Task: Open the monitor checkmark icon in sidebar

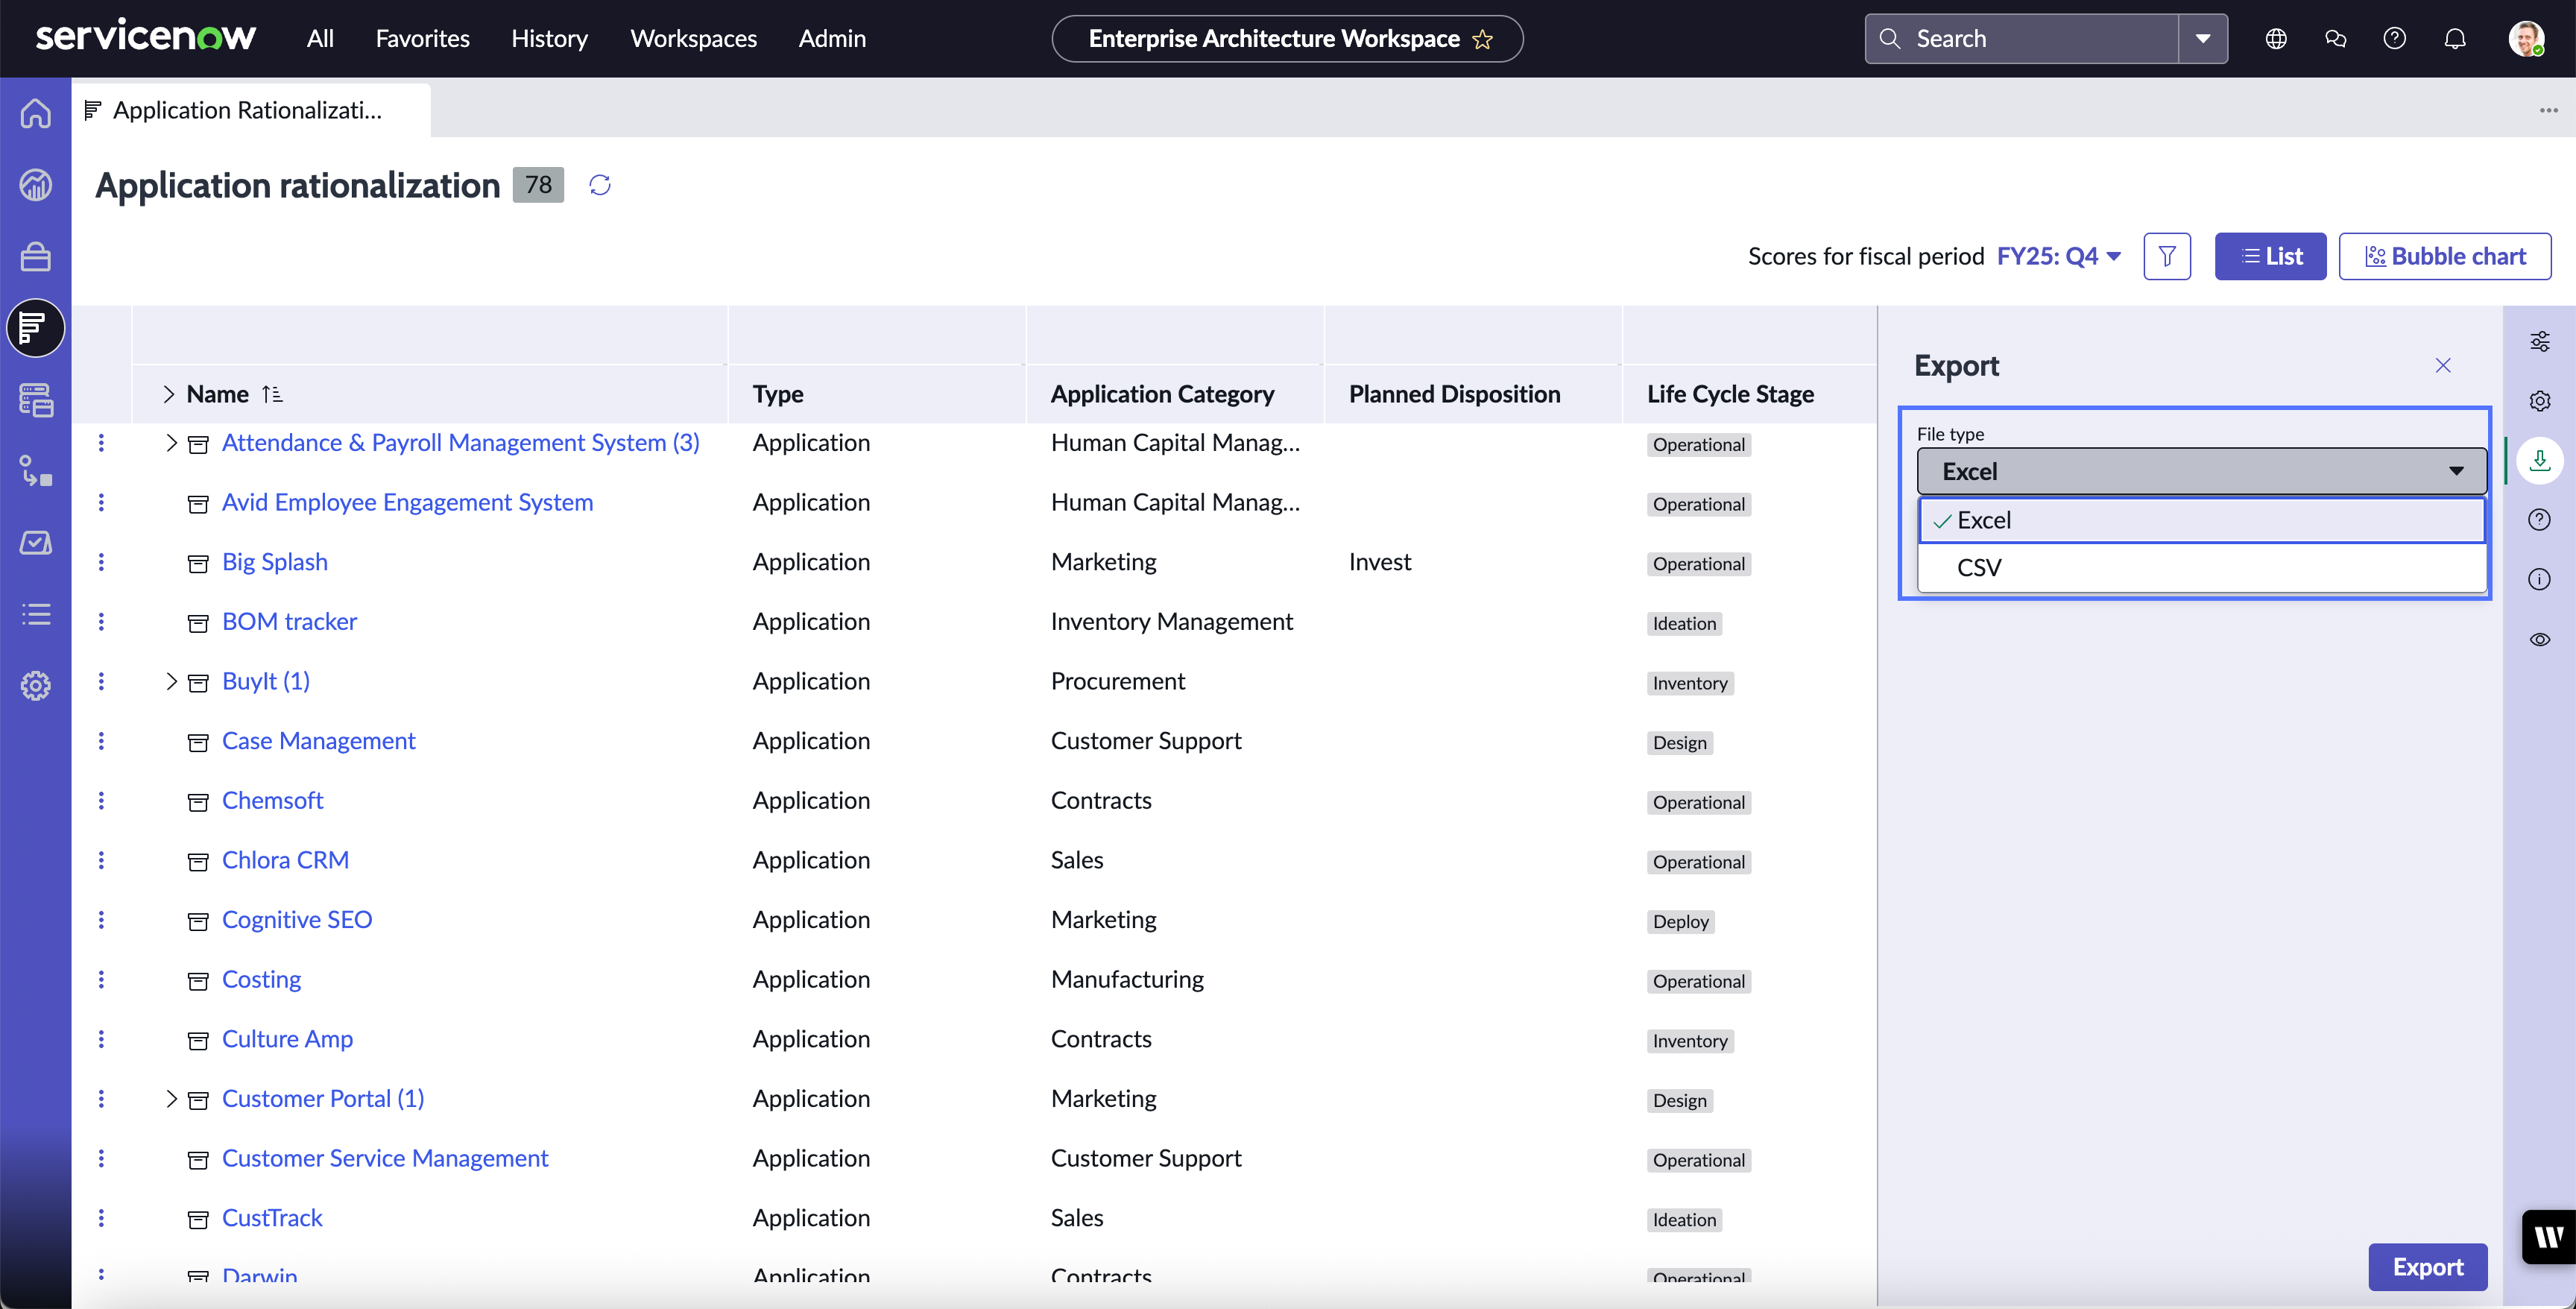Action: click(x=36, y=543)
